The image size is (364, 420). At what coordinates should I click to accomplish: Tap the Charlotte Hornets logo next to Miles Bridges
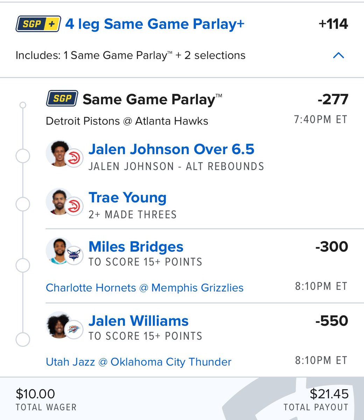pyautogui.click(x=74, y=255)
